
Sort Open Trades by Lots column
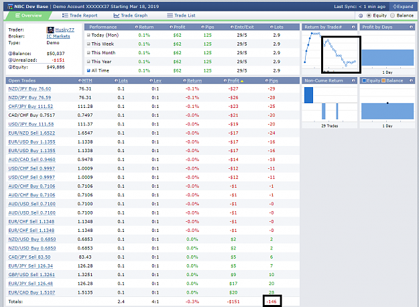(x=123, y=80)
